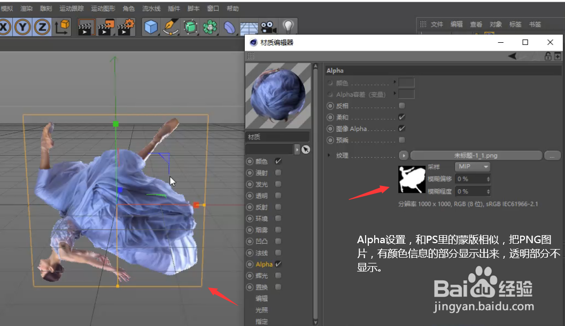
Task: Click the array modeling objects icon
Action: click(x=210, y=27)
